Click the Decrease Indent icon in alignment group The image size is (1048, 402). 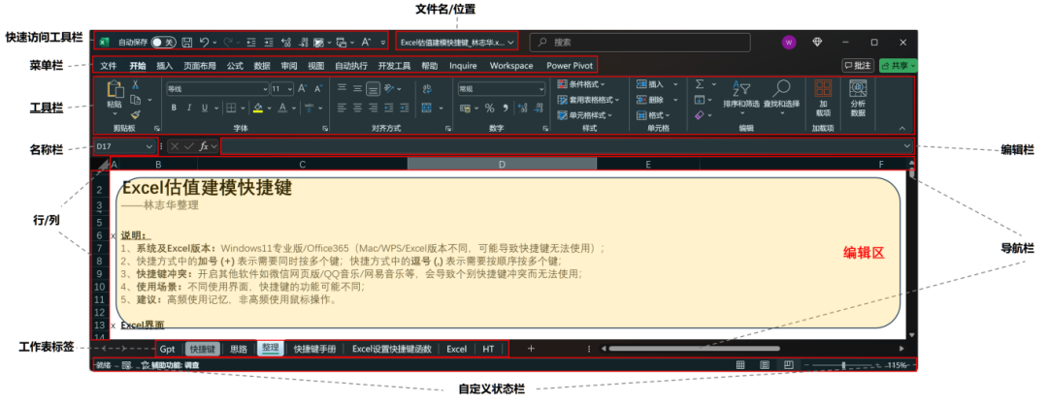click(389, 108)
